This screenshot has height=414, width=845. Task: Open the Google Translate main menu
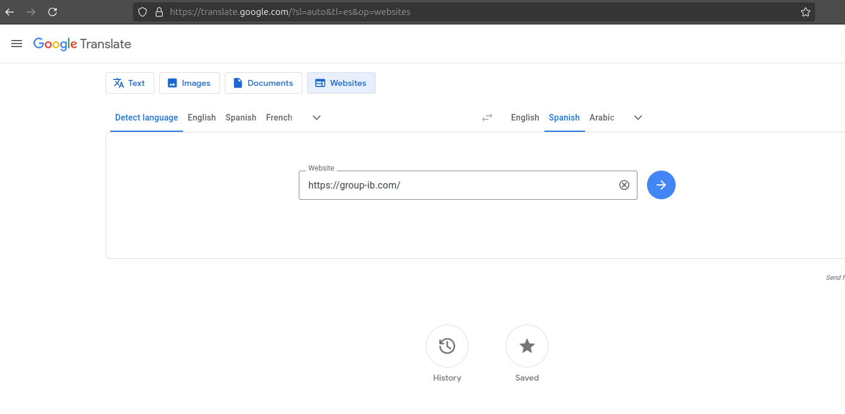pyautogui.click(x=16, y=43)
